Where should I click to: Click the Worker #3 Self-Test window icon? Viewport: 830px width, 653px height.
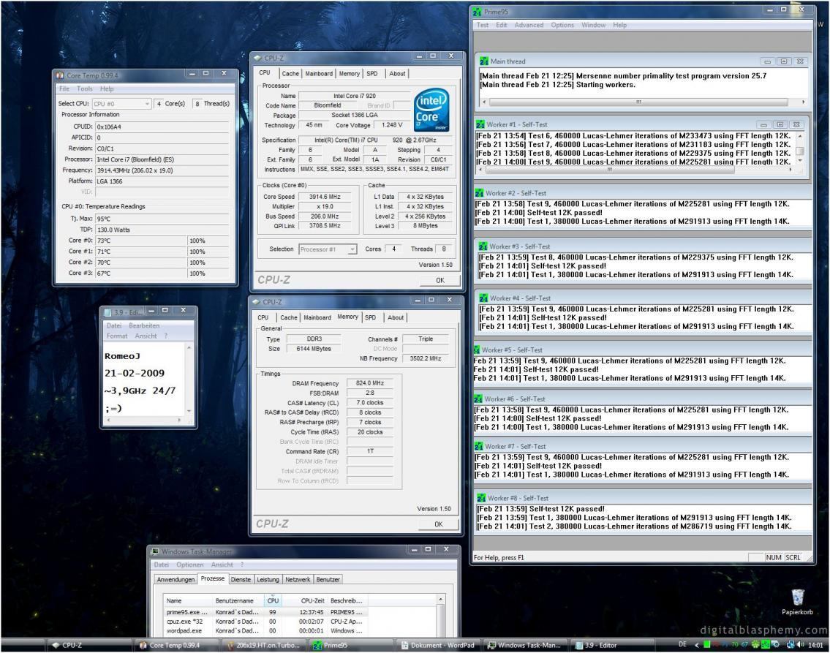point(483,246)
